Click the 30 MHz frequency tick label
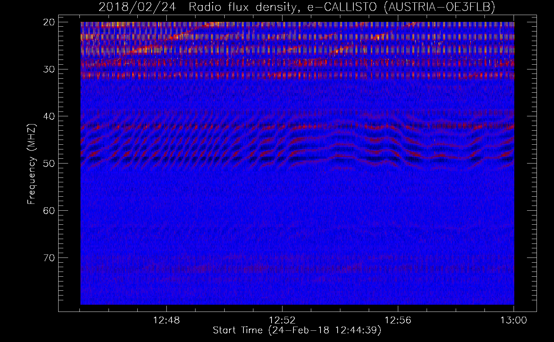 pyautogui.click(x=49, y=69)
